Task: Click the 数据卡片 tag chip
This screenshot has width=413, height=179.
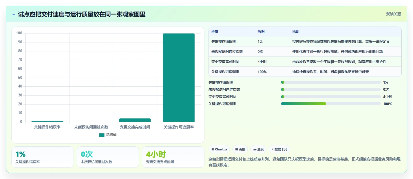Action: coord(279,149)
